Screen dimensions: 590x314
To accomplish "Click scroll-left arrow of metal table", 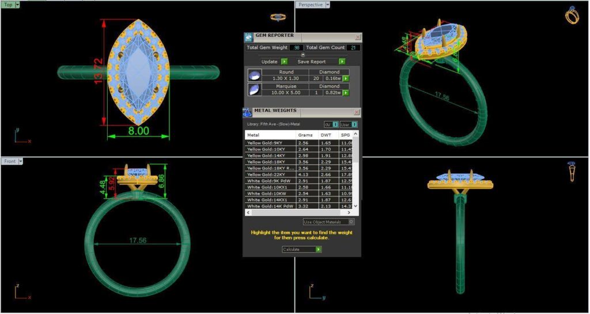I will point(248,213).
